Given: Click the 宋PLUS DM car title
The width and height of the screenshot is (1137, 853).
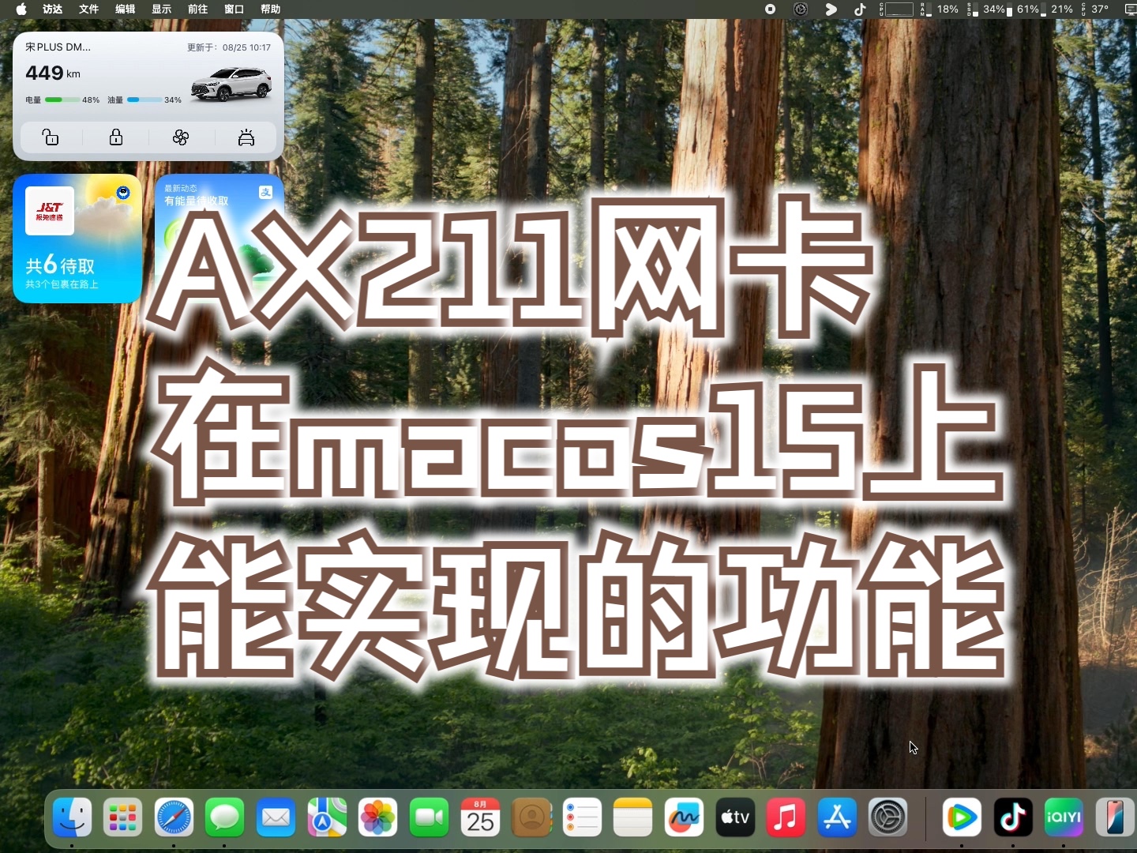Looking at the screenshot, I should coord(58,47).
